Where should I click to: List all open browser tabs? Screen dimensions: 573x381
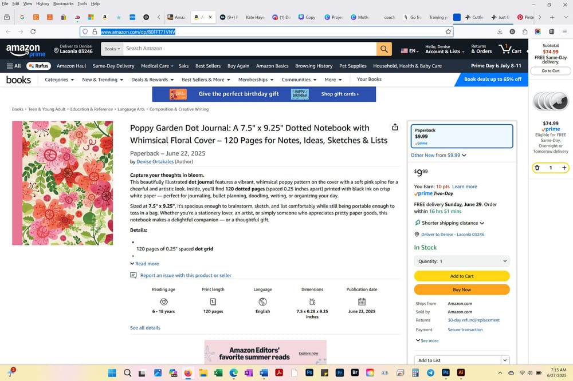click(566, 17)
